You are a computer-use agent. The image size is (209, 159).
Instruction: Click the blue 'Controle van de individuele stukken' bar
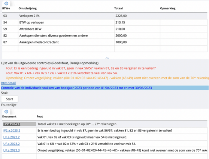pyautogui.click(x=105, y=88)
